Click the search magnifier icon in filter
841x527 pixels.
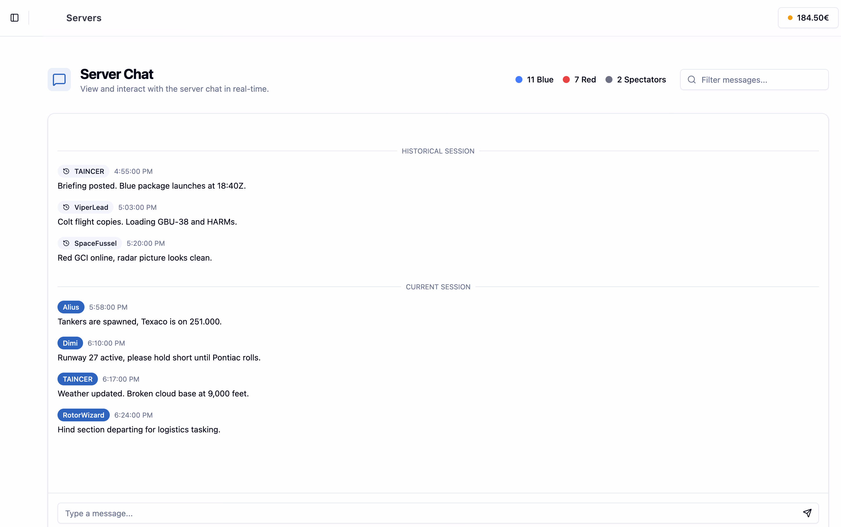click(692, 80)
